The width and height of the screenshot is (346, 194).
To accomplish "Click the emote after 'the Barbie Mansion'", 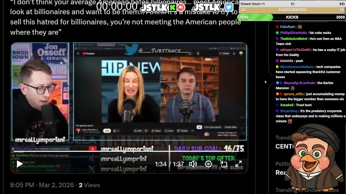I will point(292,88).
